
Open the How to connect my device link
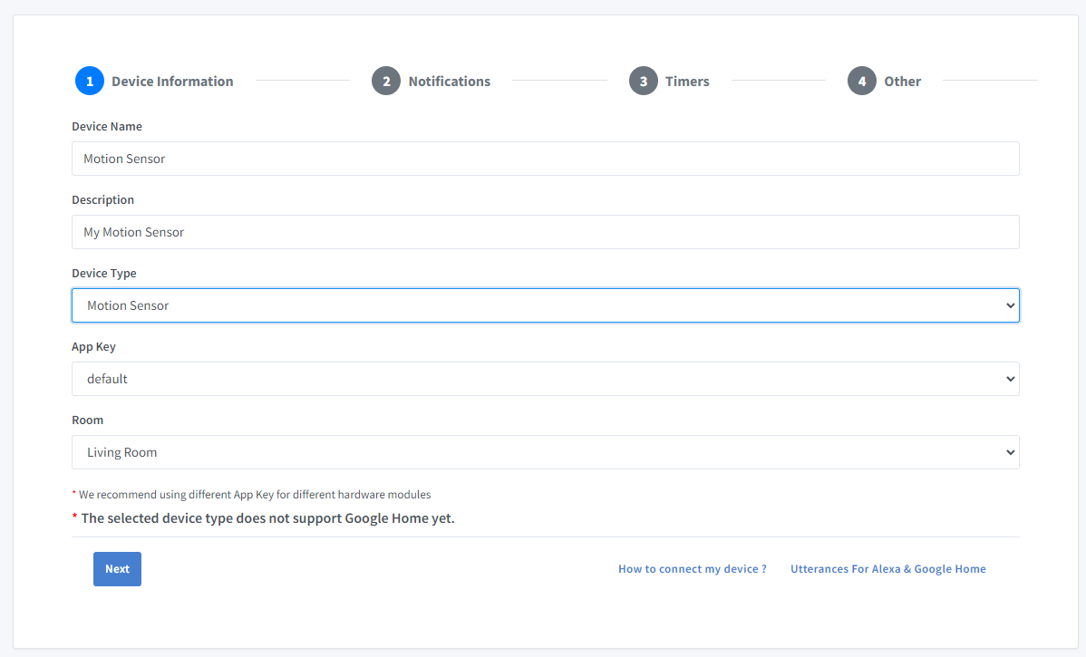coord(693,569)
